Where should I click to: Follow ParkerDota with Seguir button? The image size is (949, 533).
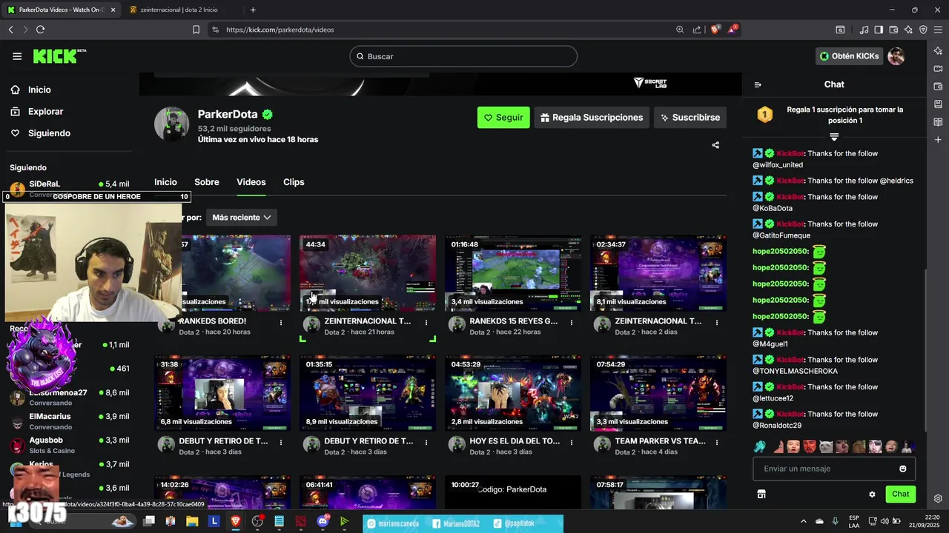503,118
